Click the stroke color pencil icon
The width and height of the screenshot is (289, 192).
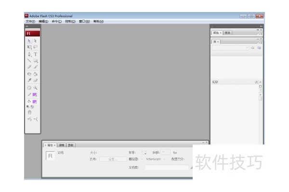[29, 95]
